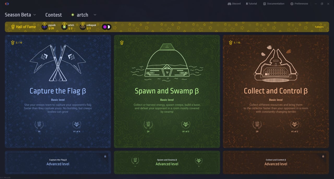The height and width of the screenshot is (179, 334).
Task: Click the version number in the corner
Action: pyautogui.click(x=5, y=178)
